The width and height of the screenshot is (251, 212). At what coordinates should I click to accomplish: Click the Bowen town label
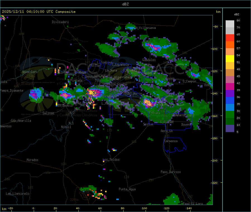[x=185, y=125]
